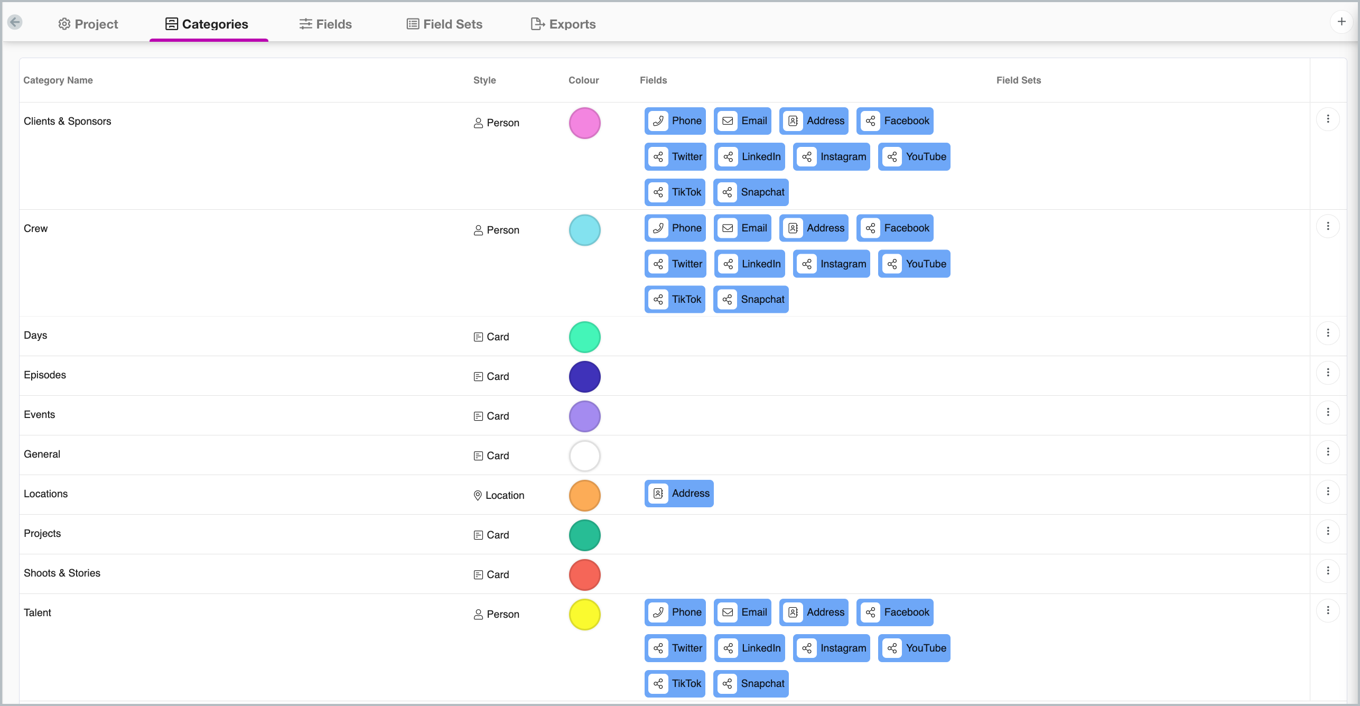This screenshot has height=706, width=1360.
Task: Select the Clients & Sponsors category name
Action: point(67,121)
